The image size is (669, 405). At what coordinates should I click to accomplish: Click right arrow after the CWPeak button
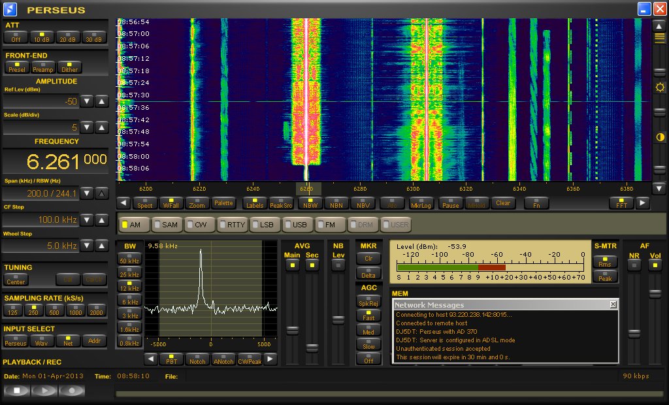270,359
